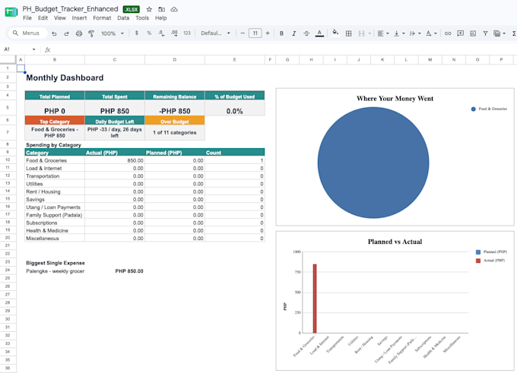Open vertical align dropdown
Screen dimensions: 517x373
(399, 33)
